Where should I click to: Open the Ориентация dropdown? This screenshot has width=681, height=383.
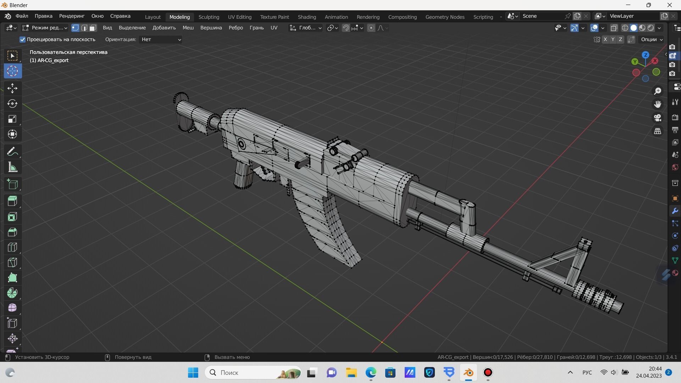161,39
